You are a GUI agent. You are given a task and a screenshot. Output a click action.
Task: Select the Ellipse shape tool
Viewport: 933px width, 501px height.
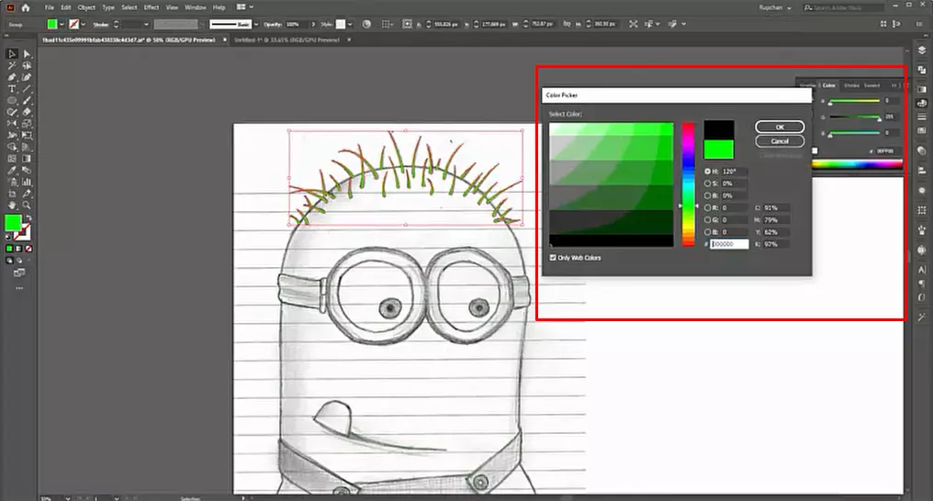point(12,100)
